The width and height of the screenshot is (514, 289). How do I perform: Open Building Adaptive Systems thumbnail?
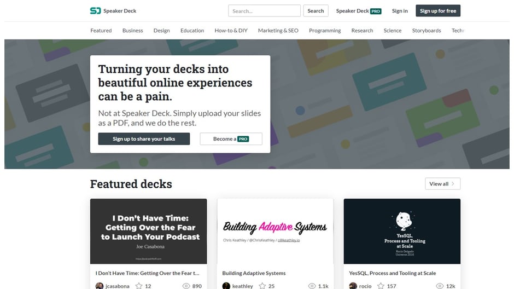[x=276, y=232]
